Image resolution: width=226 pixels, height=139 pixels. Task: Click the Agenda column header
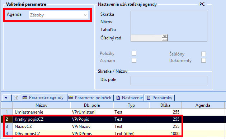203,105
